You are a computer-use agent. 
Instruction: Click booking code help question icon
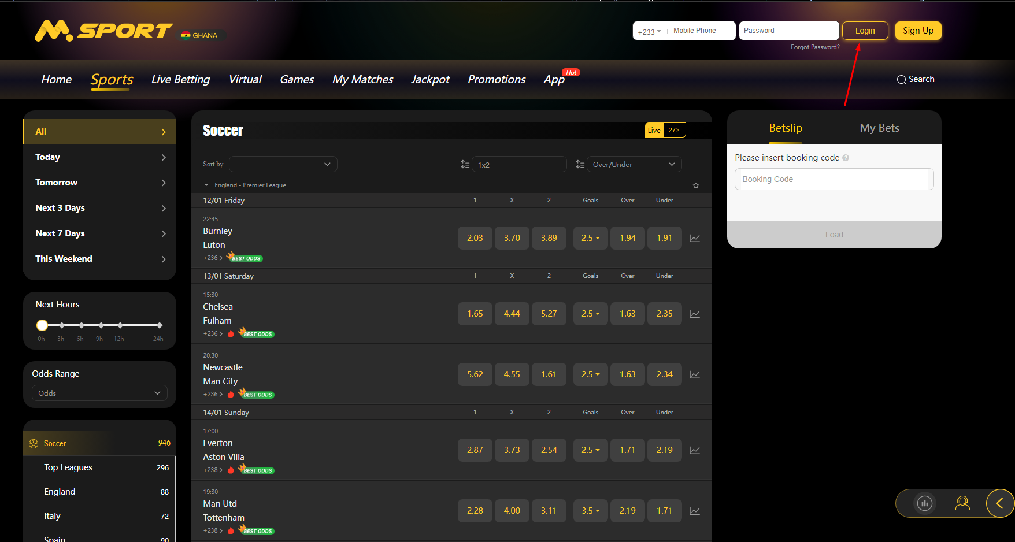click(x=846, y=158)
